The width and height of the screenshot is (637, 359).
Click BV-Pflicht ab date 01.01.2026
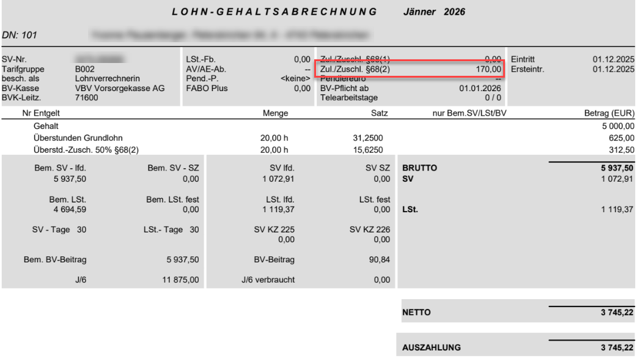point(480,88)
